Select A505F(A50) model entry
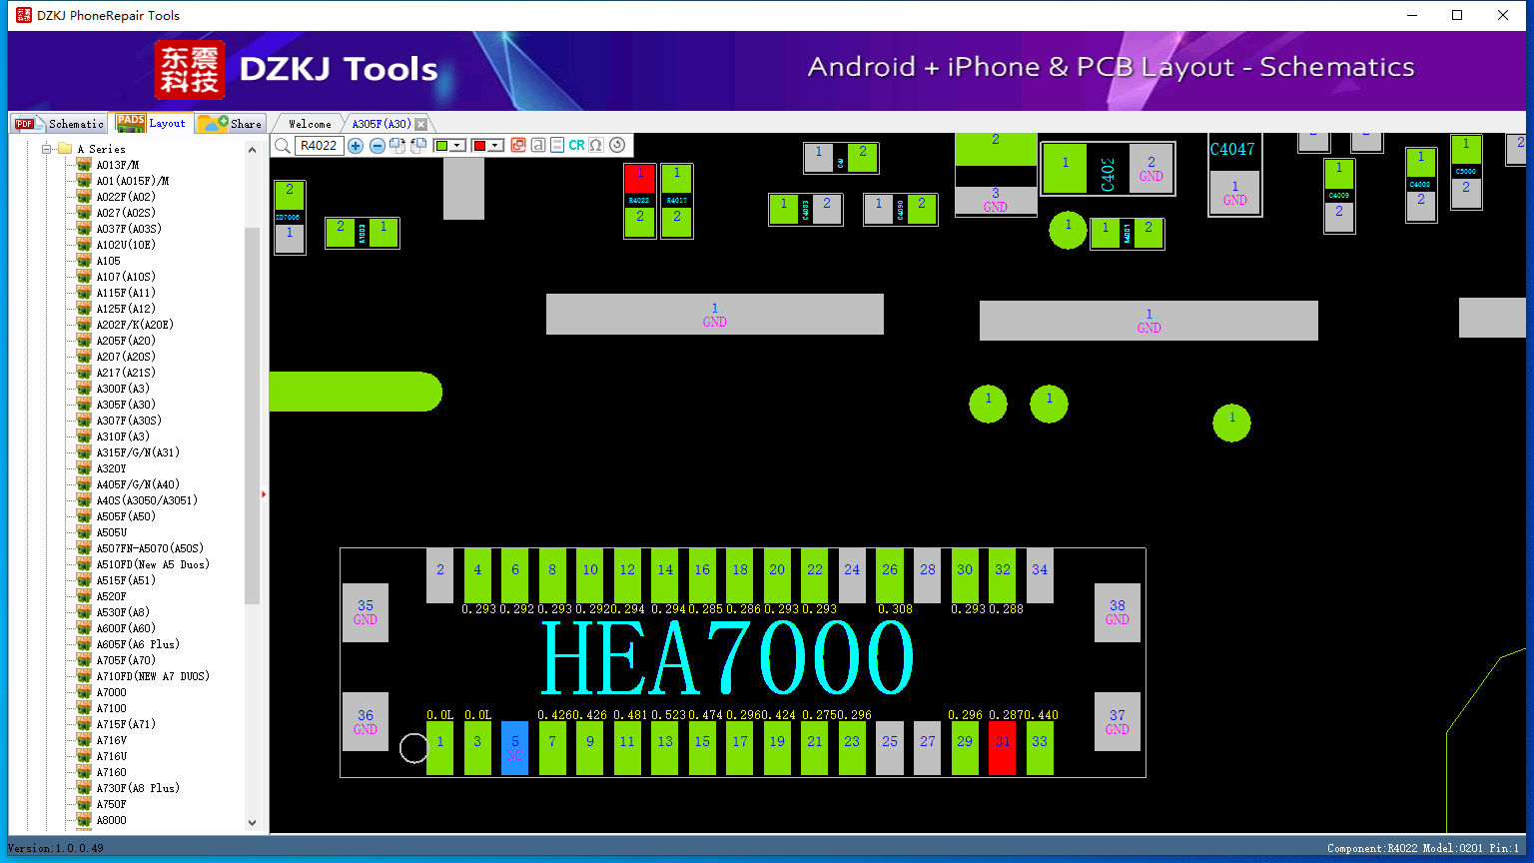Image resolution: width=1534 pixels, height=863 pixels. (x=126, y=516)
